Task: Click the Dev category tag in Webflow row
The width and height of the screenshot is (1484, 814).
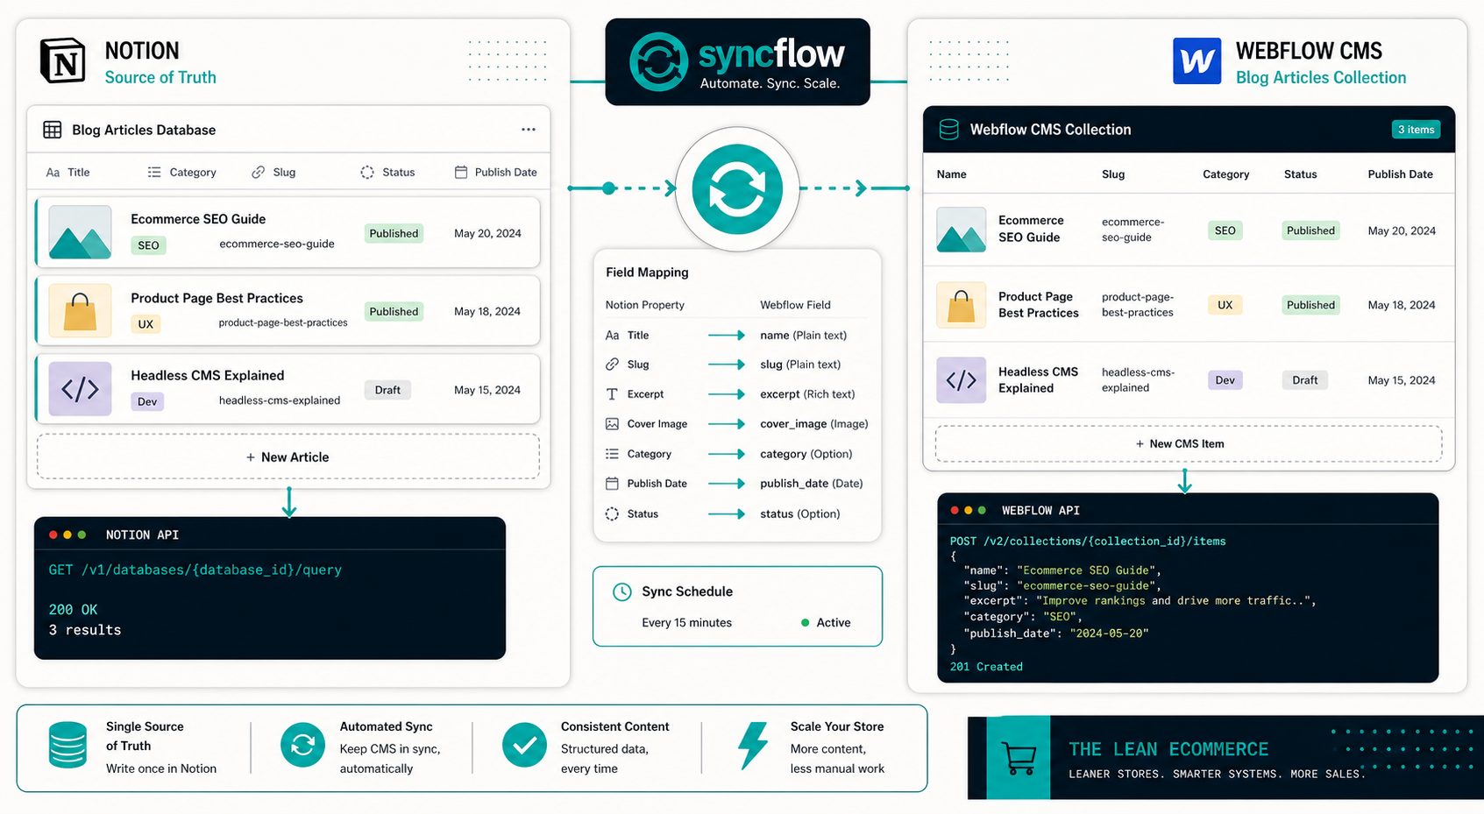Action: click(x=1225, y=380)
